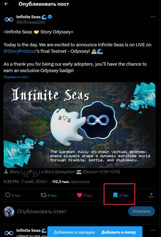Open @InfiniseasDev handle link
The height and width of the screenshot is (237, 161).
point(31,22)
